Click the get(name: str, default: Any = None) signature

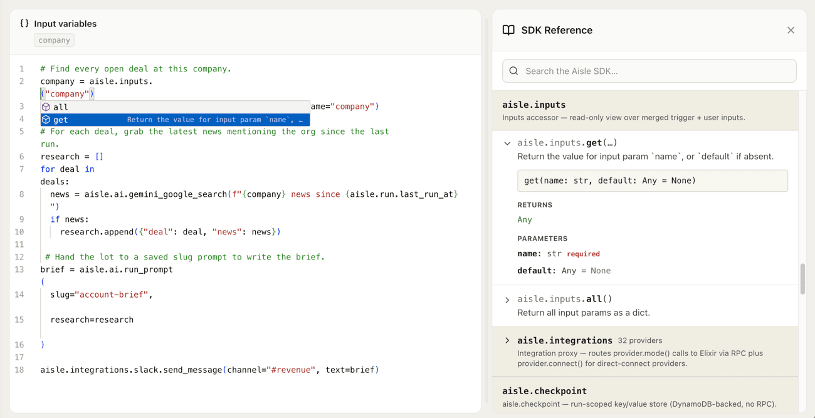point(653,180)
